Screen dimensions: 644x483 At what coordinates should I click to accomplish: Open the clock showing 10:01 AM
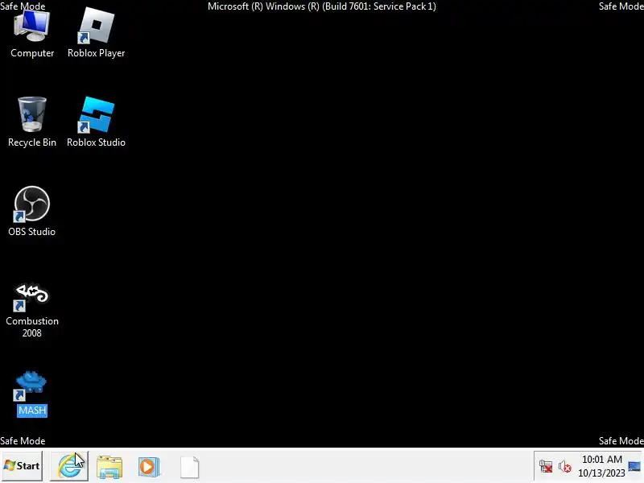tap(601, 466)
